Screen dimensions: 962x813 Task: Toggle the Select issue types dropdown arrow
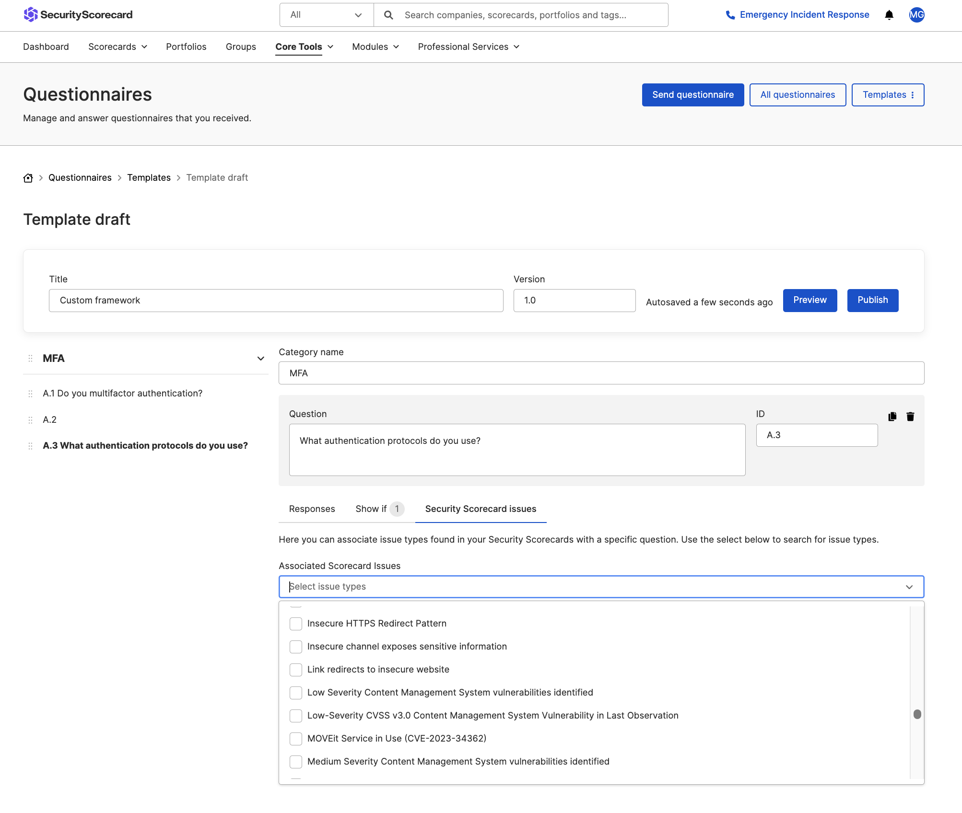pyautogui.click(x=909, y=587)
